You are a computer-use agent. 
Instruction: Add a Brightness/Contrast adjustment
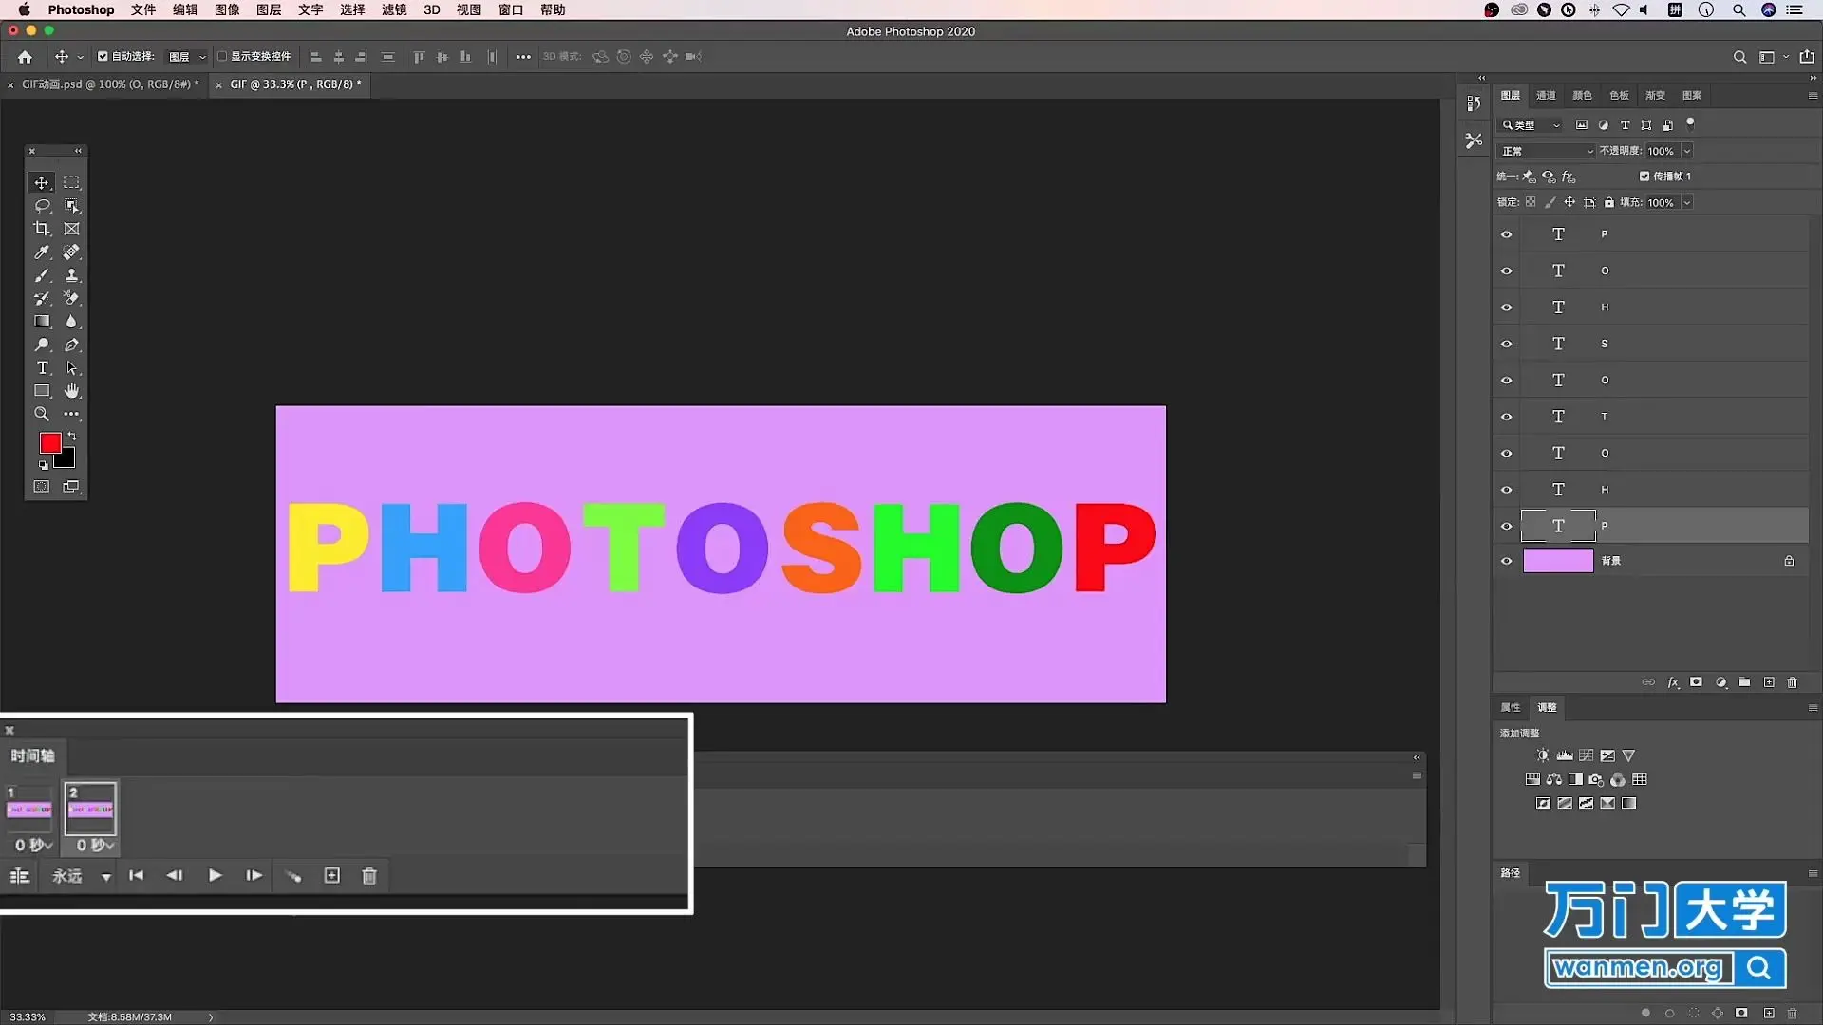coord(1543,755)
